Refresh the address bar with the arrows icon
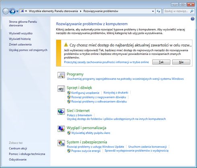Viewport: 197px width, 168px height. coord(158,11)
